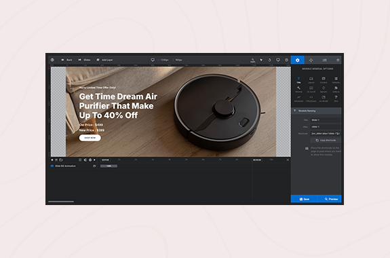Viewport: 390px width, 258px height.
Task: Switch to the layer options tab
Action: 338,60
